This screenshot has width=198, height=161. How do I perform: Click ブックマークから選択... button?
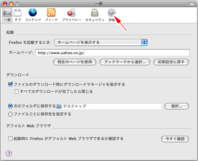click(125, 62)
